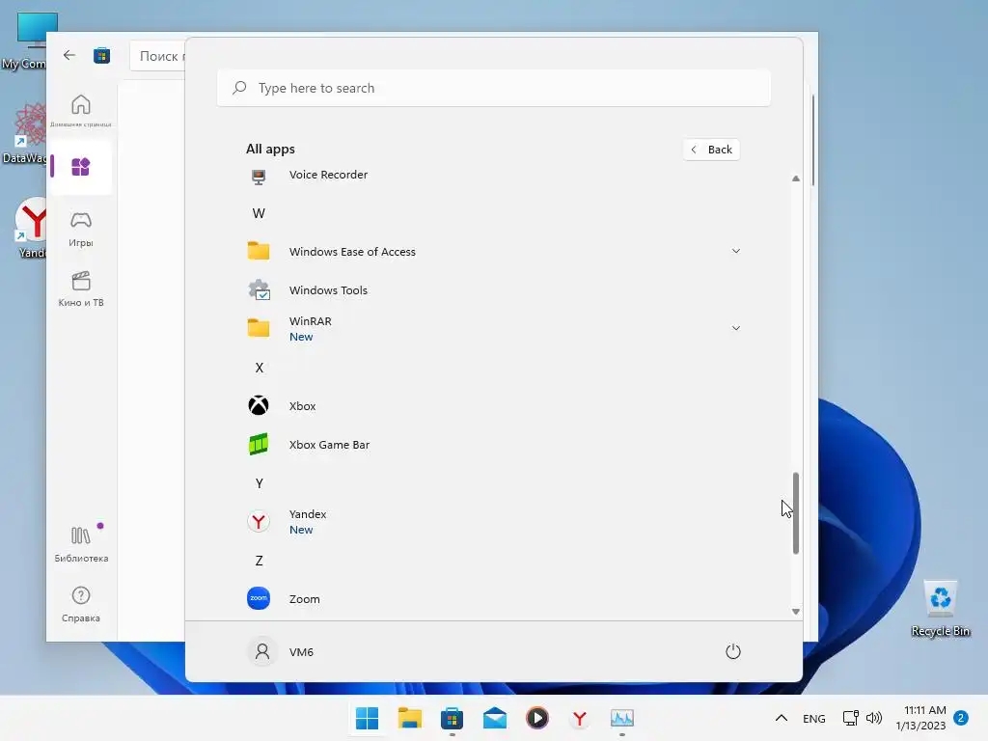Jump using the X letter header

[259, 368]
